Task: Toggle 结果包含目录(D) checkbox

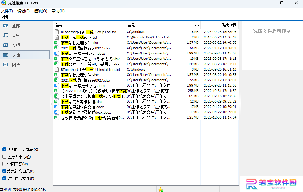Action: 4,171
